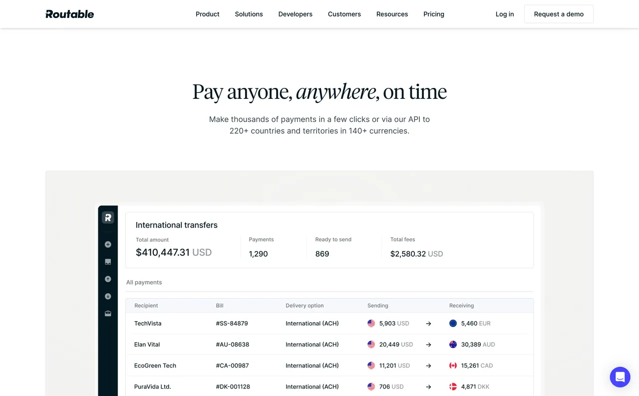The image size is (639, 396).
Task: Select Developers in the navigation bar
Action: point(295,14)
